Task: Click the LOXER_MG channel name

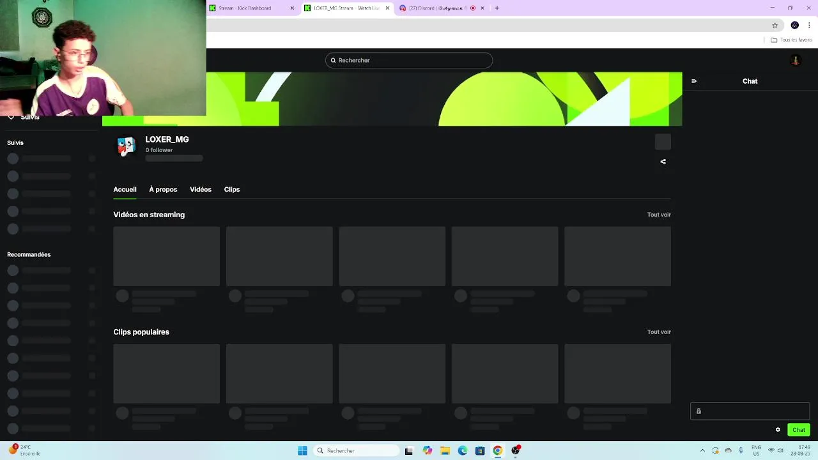Action: coord(167,139)
